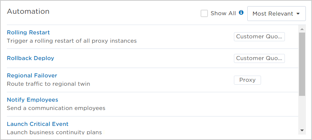312x140 pixels.
Task: Click the scrollbar track below the thumb
Action: coord(302,111)
